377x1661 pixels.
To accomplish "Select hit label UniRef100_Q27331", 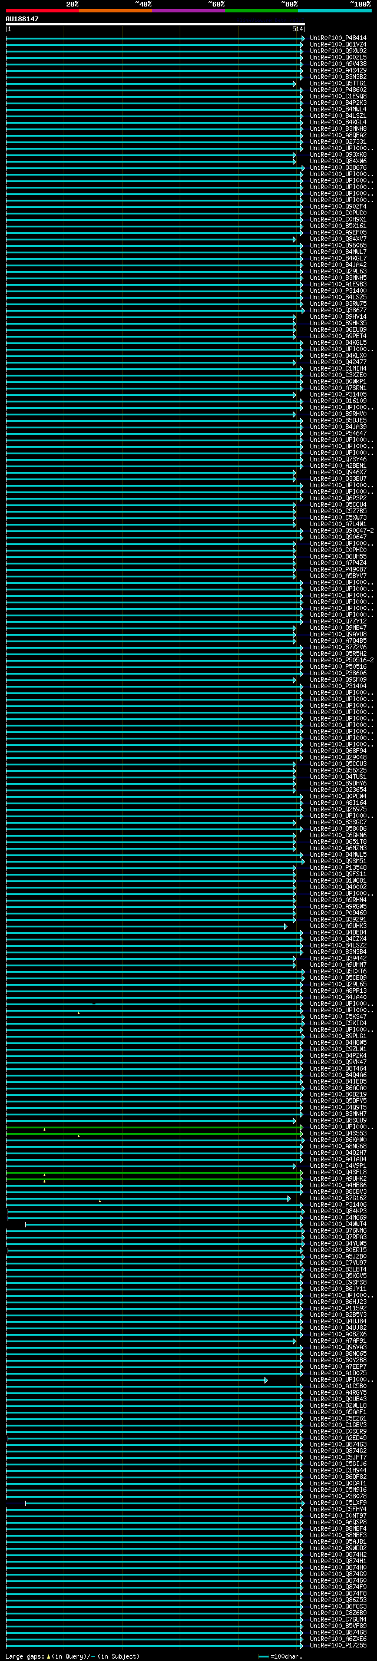I will (x=338, y=142).
